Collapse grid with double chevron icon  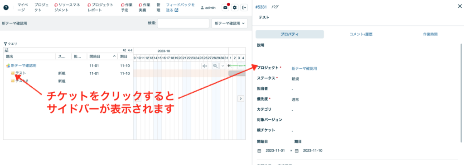(x=125, y=50)
